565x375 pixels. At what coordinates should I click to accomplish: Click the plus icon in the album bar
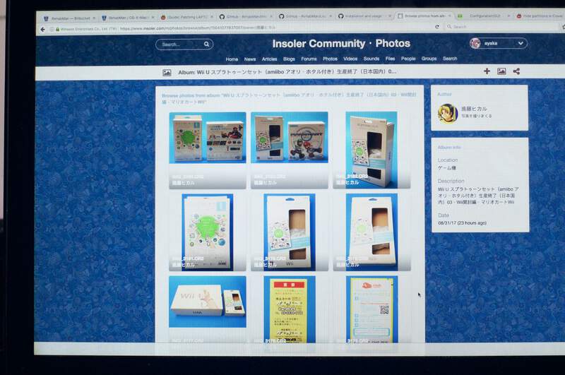tap(487, 71)
